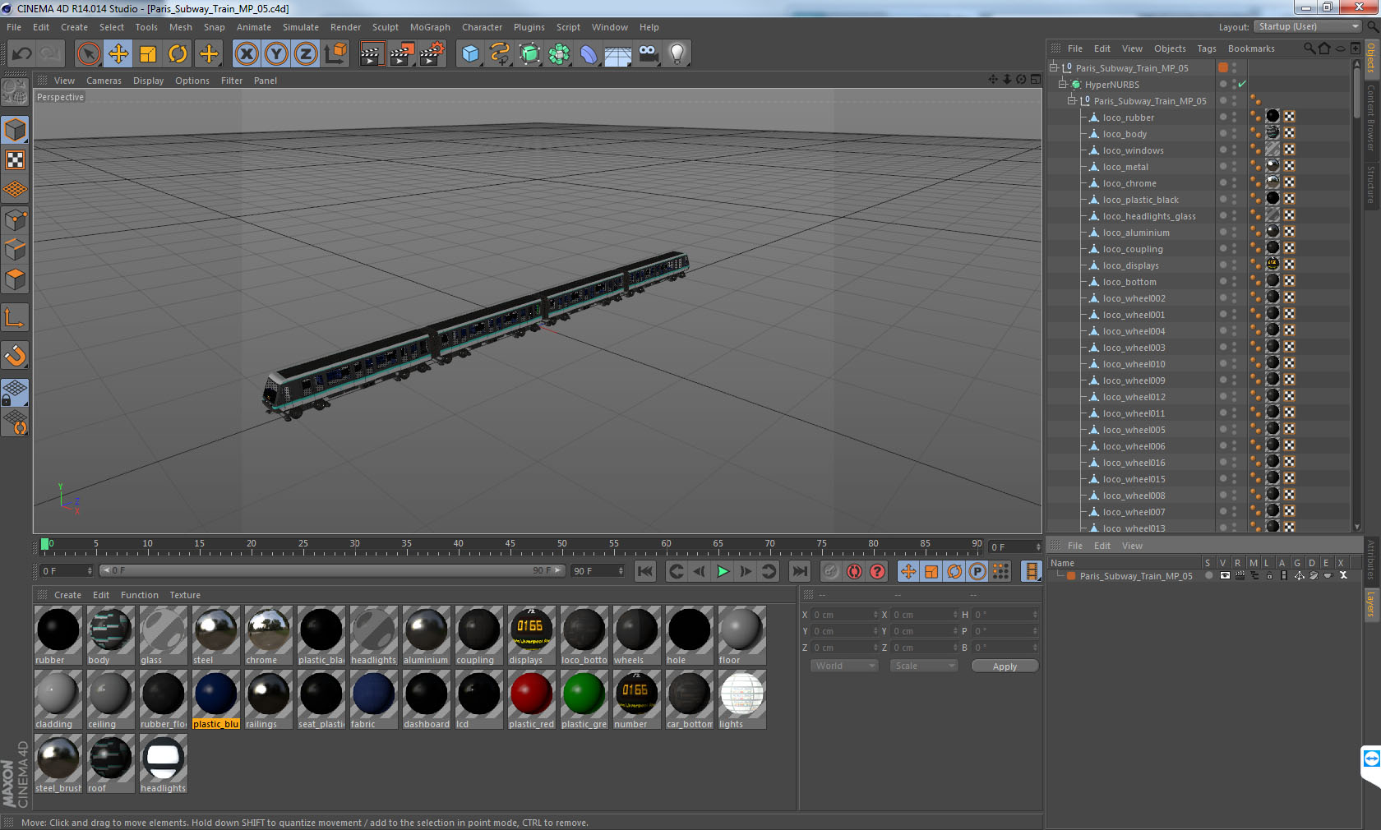1381x830 pixels.
Task: Select the plastic_red material swatch
Action: [531, 699]
